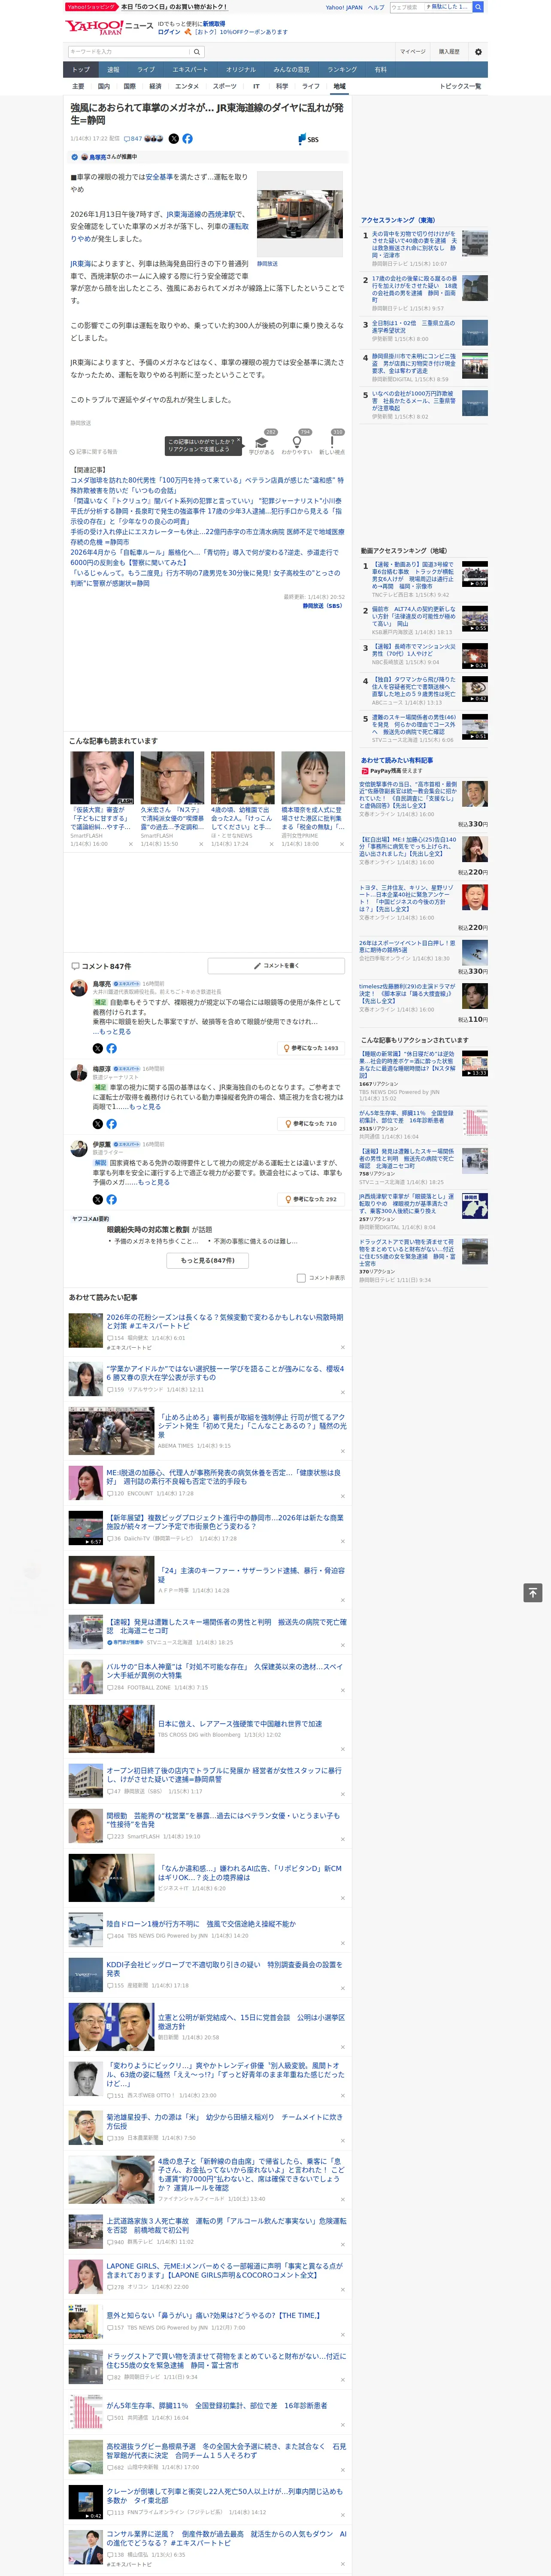Screen dimensions: 551x2576
Task: Expand comments with もっと見る(847件) button
Action: tap(208, 1260)
